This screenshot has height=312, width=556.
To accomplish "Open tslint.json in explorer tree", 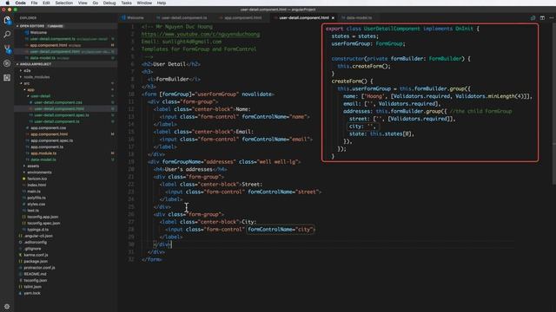I will (33, 287).
